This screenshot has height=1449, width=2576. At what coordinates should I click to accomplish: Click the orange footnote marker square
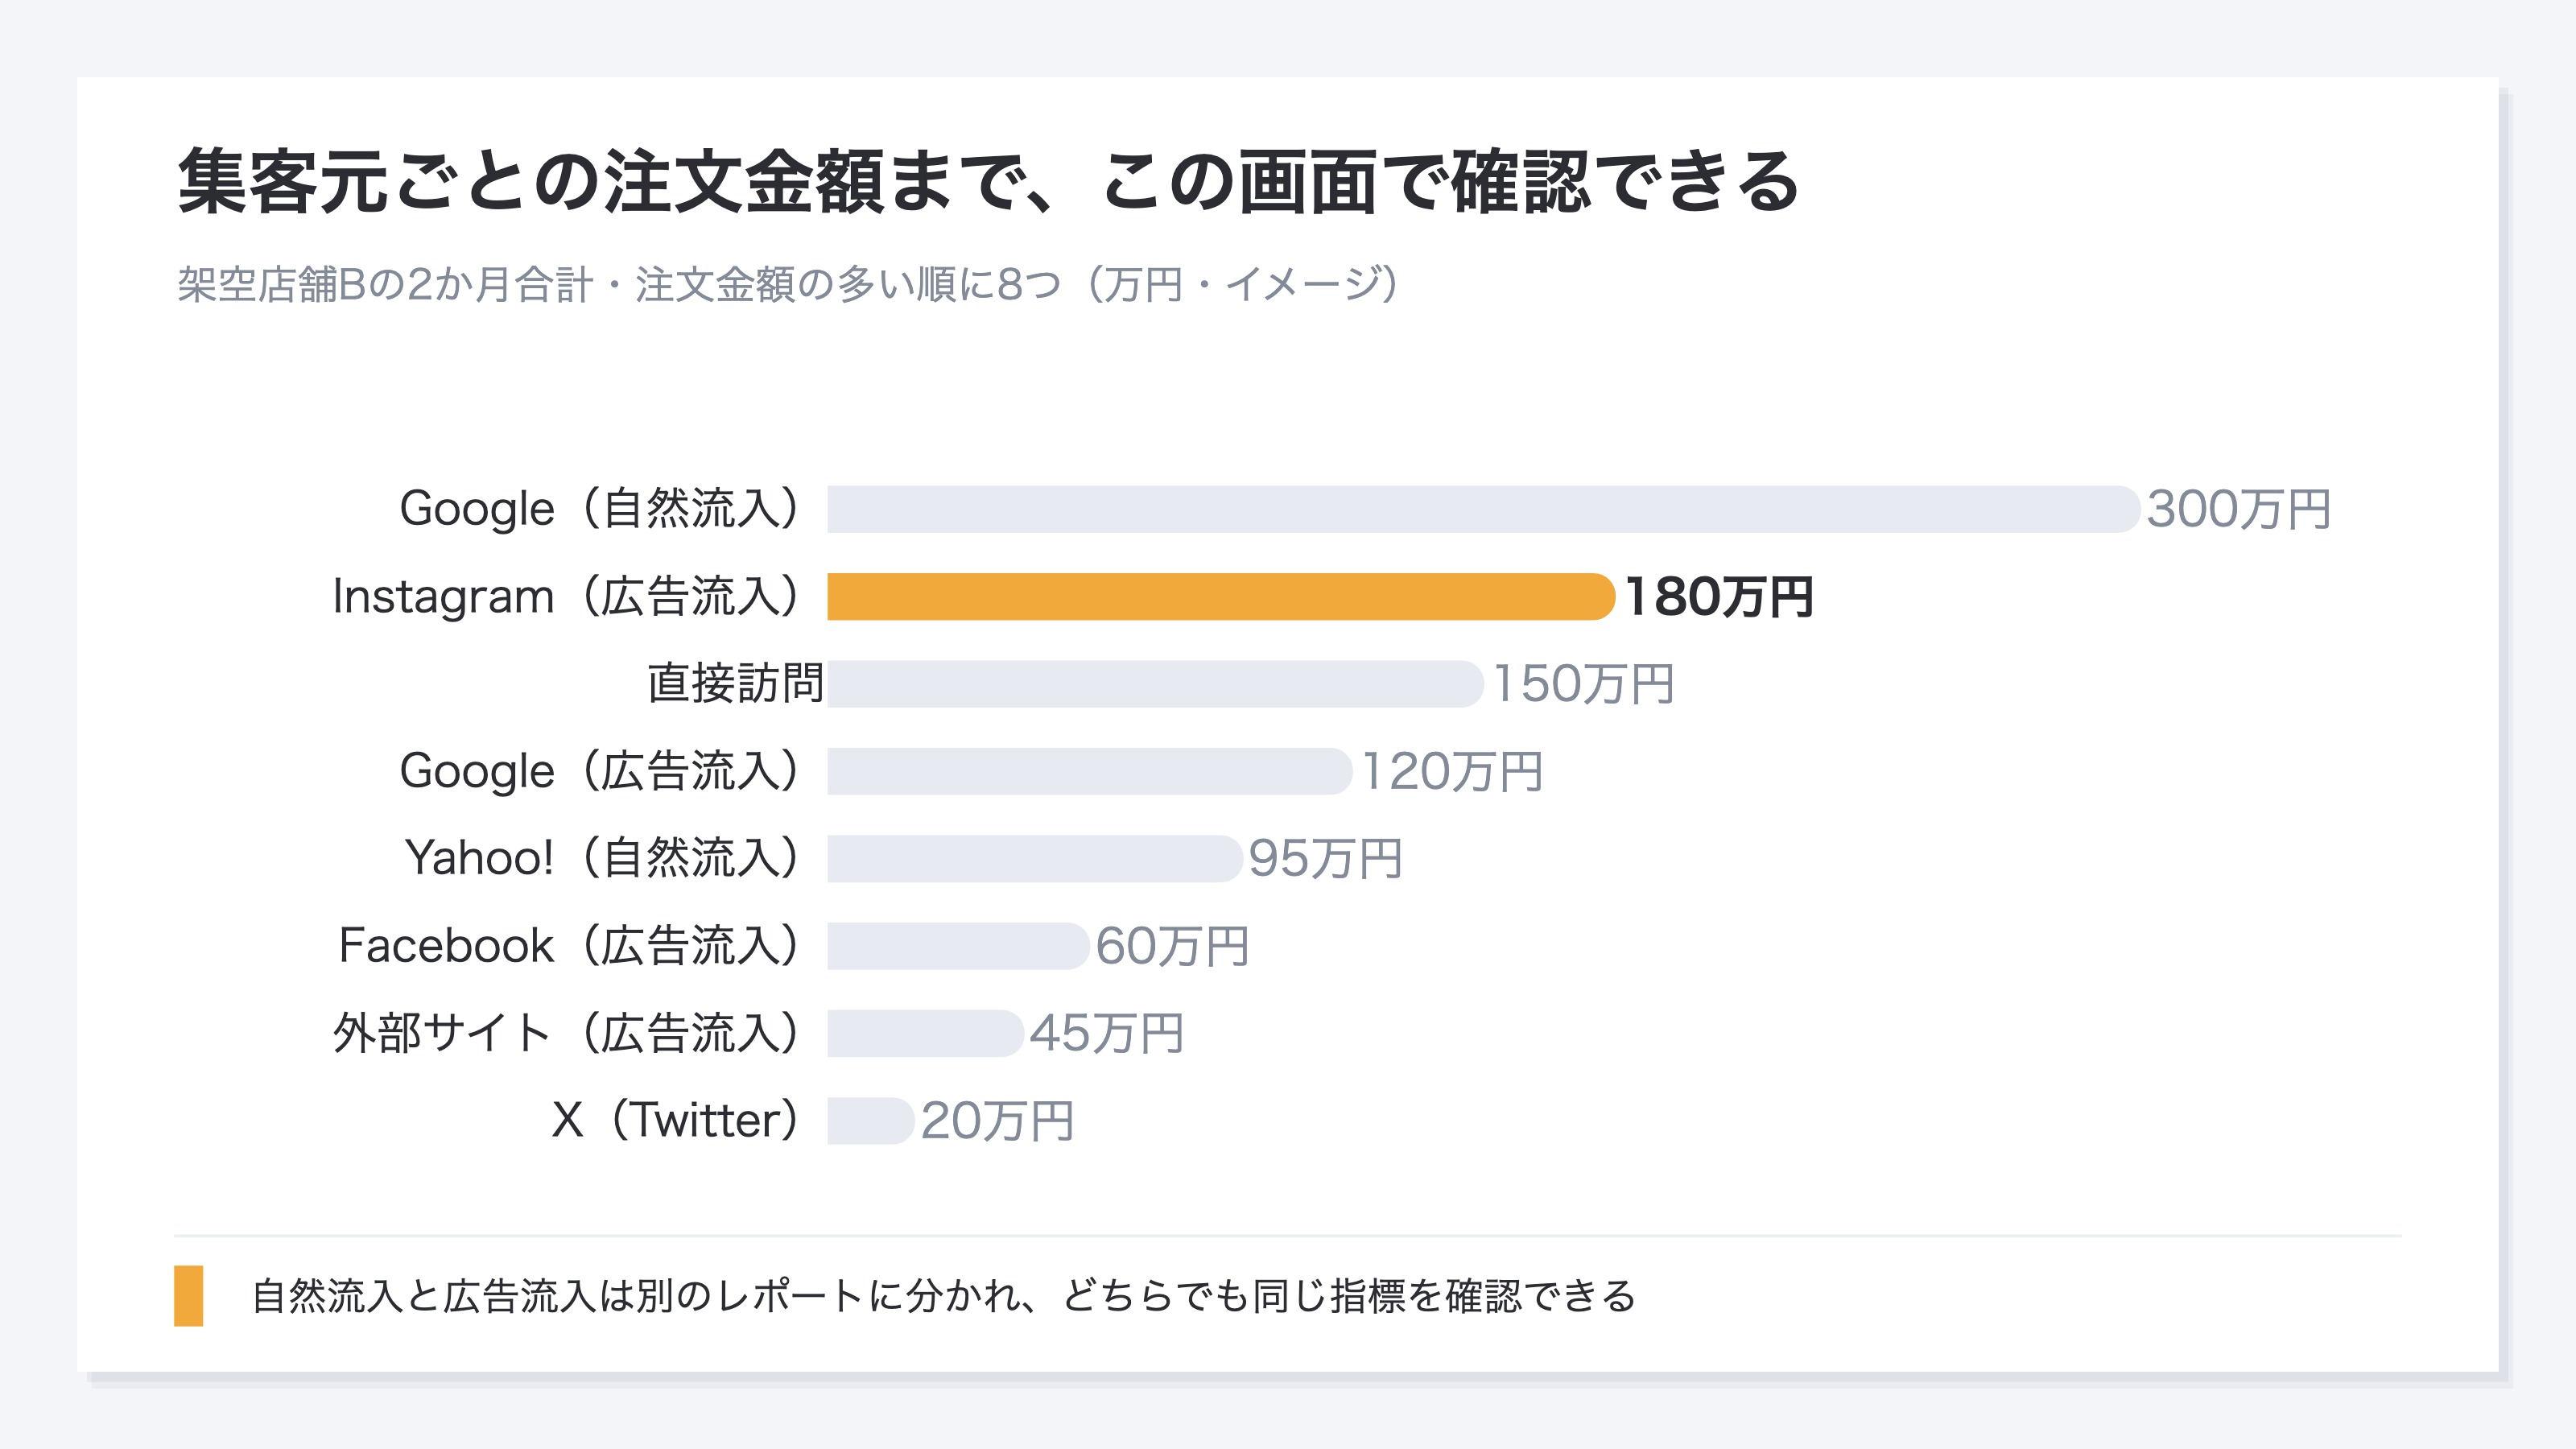point(188,1296)
